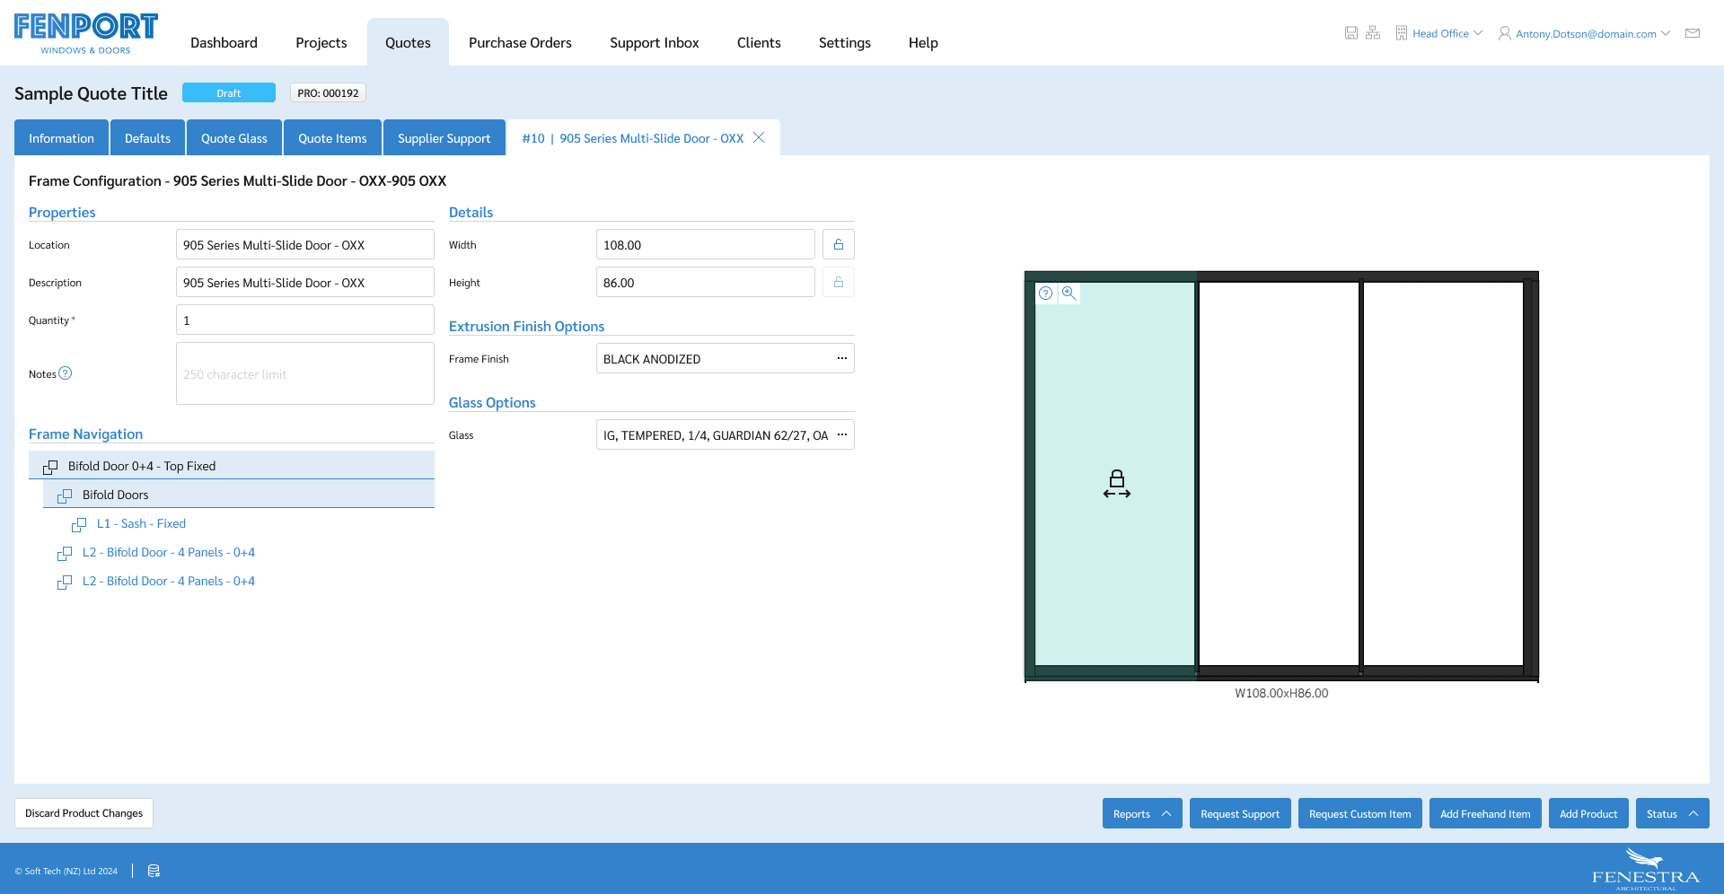Zoom in on the door preview
Image resolution: width=1724 pixels, height=894 pixels.
click(1069, 294)
